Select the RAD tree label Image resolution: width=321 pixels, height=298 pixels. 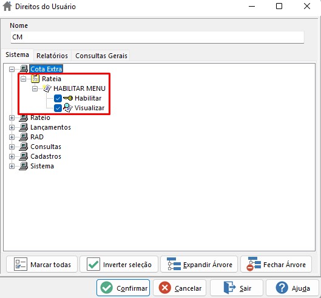pos(37,137)
